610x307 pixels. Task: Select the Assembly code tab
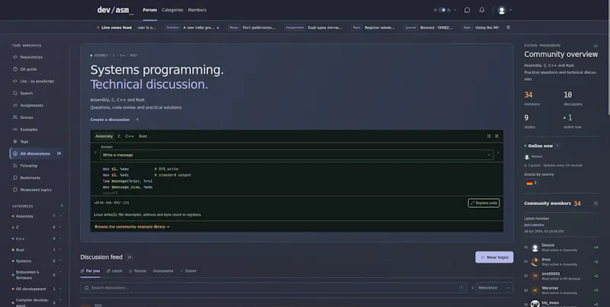point(104,136)
